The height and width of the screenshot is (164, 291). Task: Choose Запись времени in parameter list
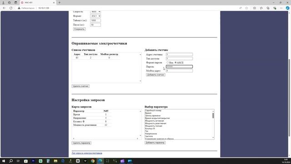point(153,116)
